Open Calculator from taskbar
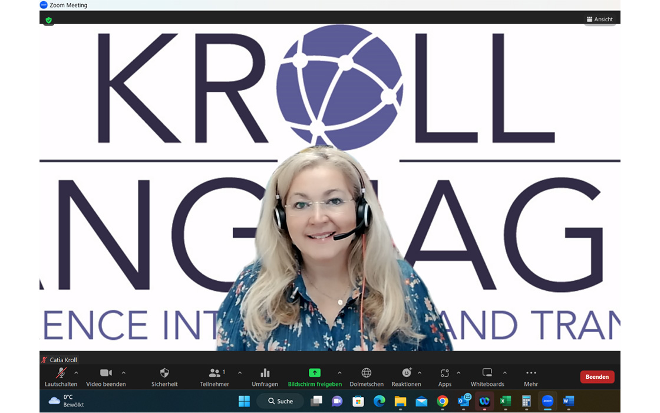660x413 pixels. click(x=527, y=401)
